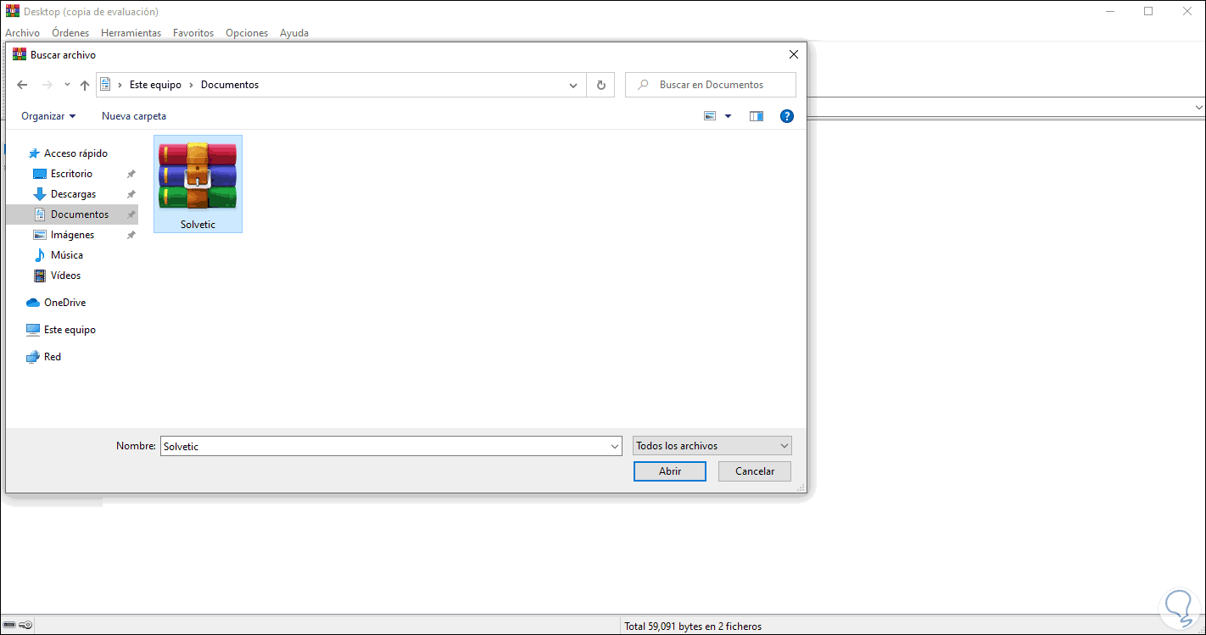Click the back navigation arrow

point(22,84)
